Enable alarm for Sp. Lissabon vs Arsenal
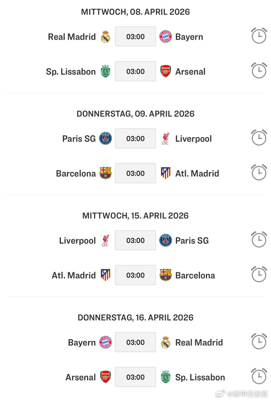The image size is (271, 401). (259, 70)
